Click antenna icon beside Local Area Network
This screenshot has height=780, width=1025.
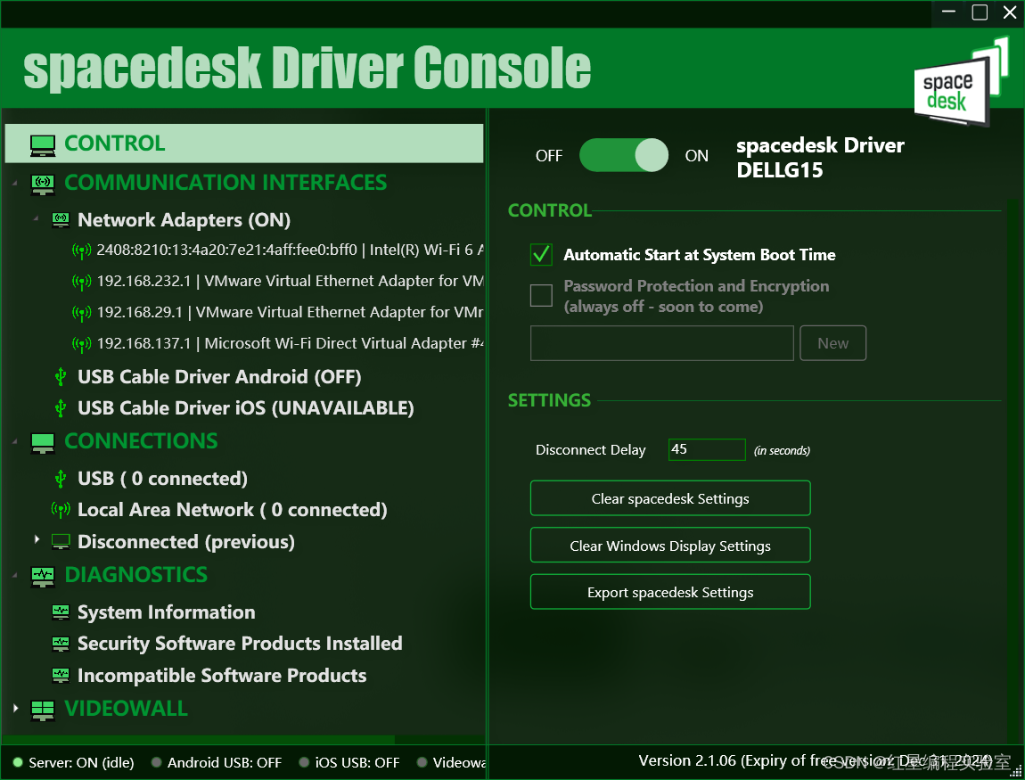click(61, 510)
